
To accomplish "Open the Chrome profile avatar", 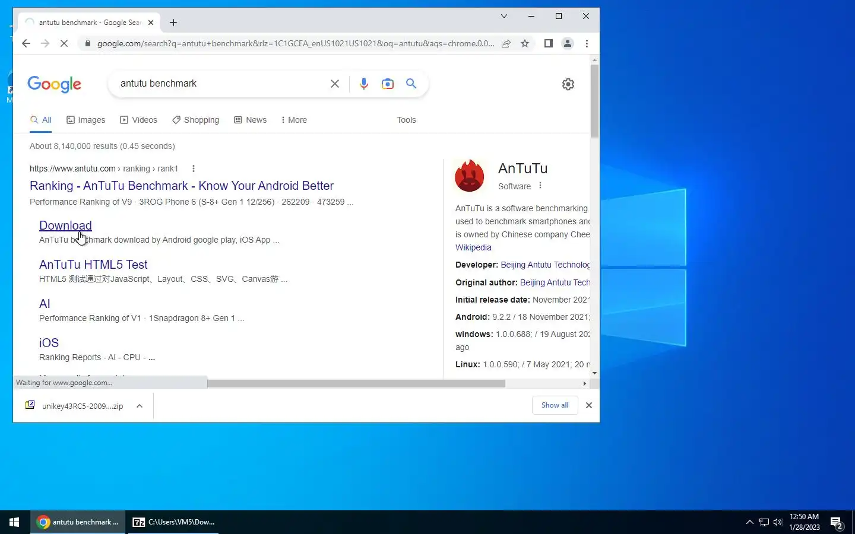I will [568, 43].
